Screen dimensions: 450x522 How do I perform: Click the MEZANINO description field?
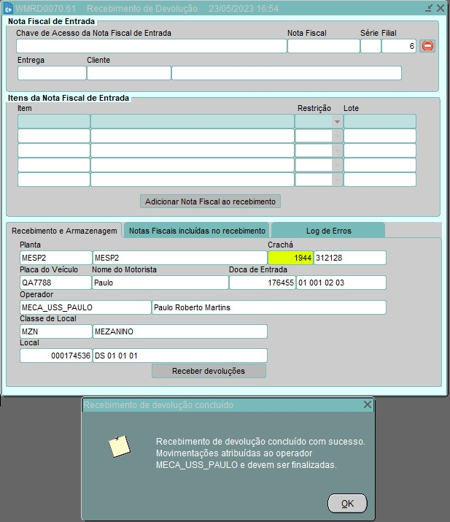point(180,331)
